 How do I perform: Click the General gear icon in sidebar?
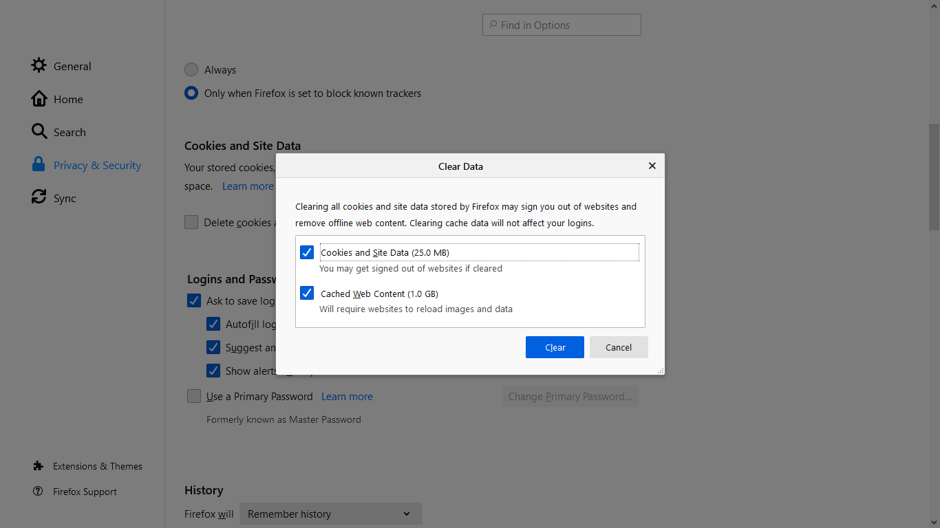pos(39,66)
